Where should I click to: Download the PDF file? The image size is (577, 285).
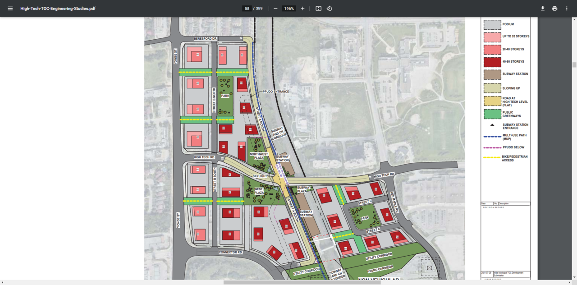coord(543,9)
